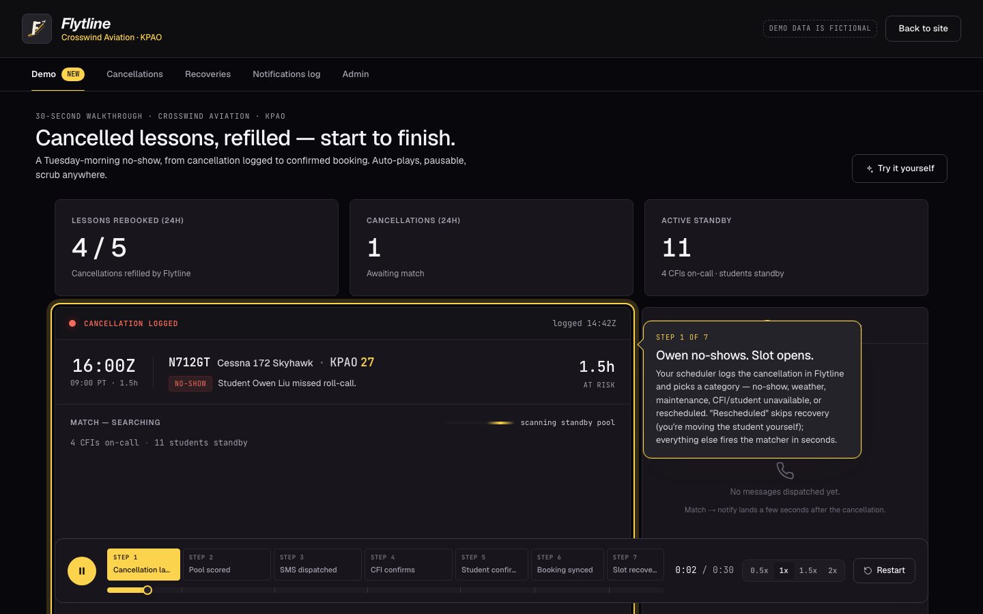Jump to Step 1 Cancellation logged

[143, 564]
